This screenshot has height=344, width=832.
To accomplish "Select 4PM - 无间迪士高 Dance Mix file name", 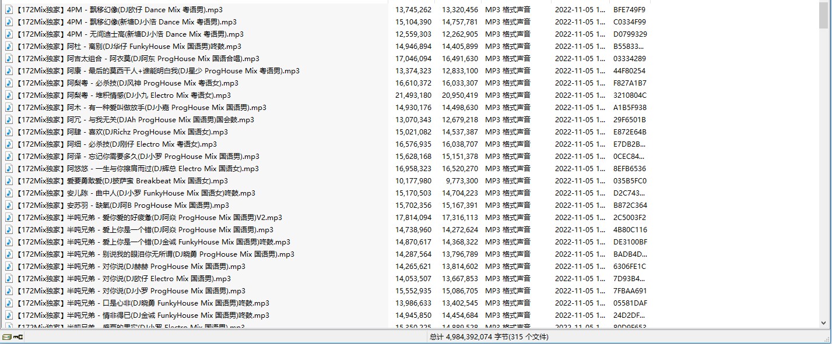I will point(130,34).
